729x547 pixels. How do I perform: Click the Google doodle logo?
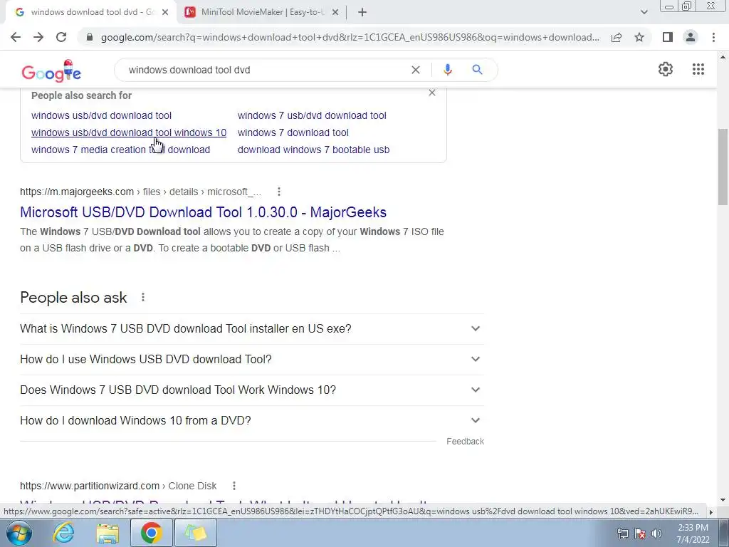(51, 71)
